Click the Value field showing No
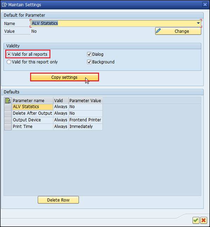Image resolution: width=210 pixels, height=227 pixels. click(34, 31)
